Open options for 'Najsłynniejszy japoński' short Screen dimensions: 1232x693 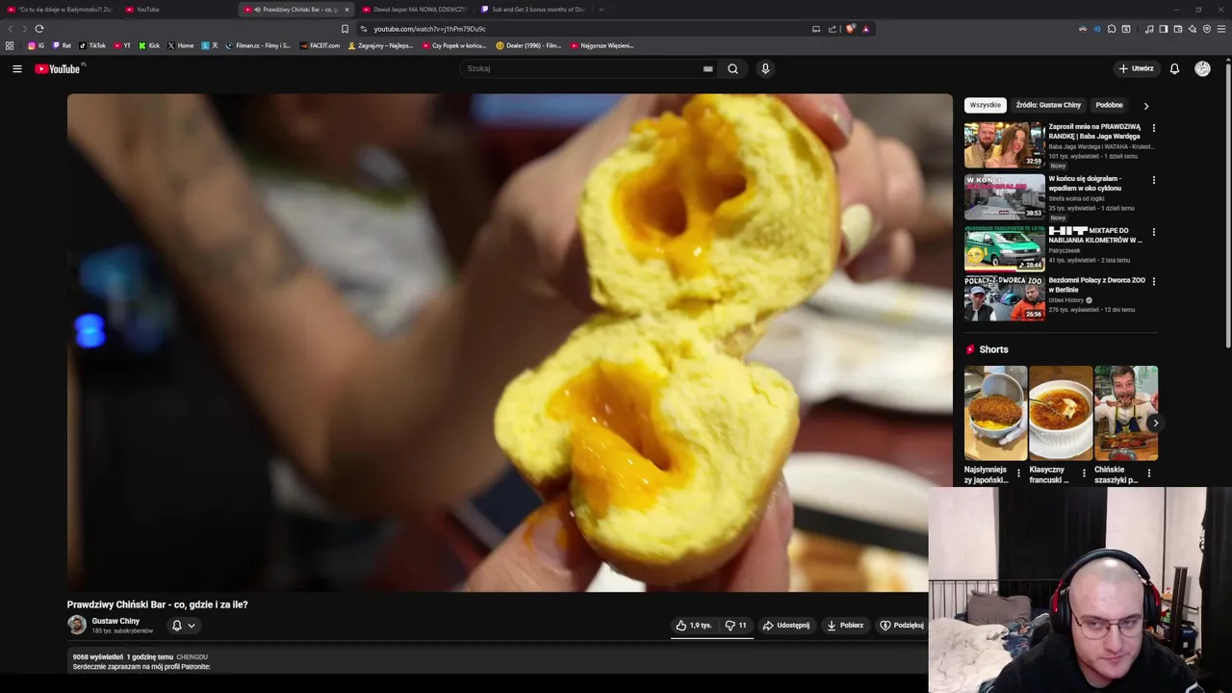(1018, 474)
